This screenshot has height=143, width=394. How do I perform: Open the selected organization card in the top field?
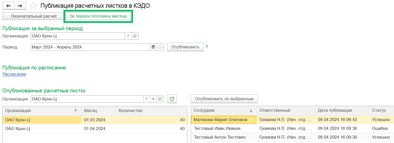(x=135, y=36)
